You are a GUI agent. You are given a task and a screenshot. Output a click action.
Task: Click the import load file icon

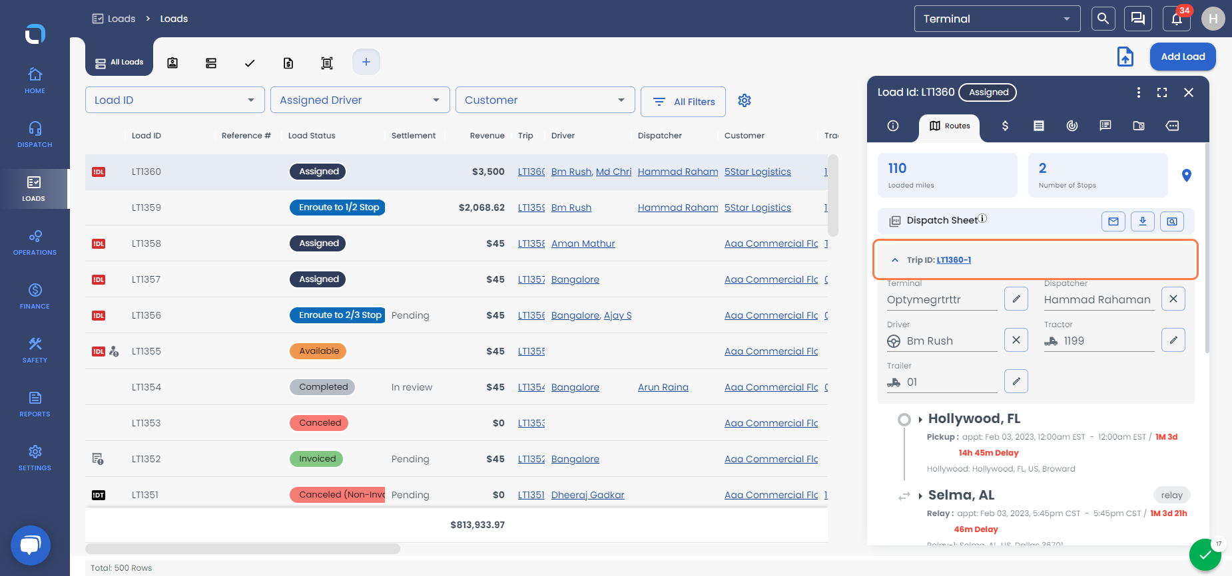pos(1125,57)
